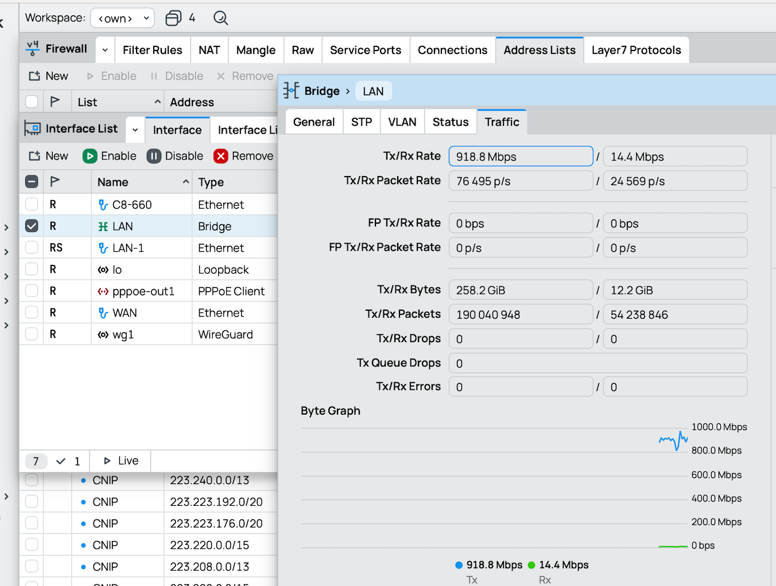Viewport: 776px width, 586px height.
Task: Click the Tx Rate field showing 918.8 Mbps
Action: 521,157
